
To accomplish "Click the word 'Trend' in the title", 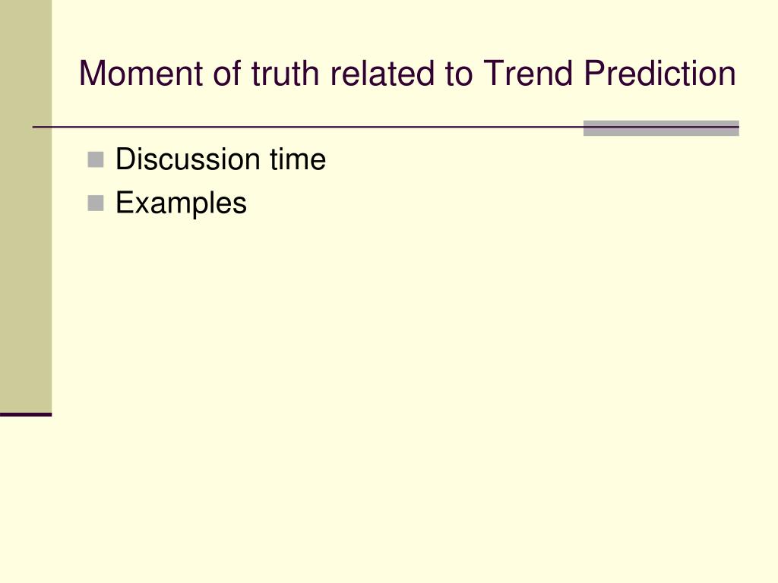I will pyautogui.click(x=529, y=74).
